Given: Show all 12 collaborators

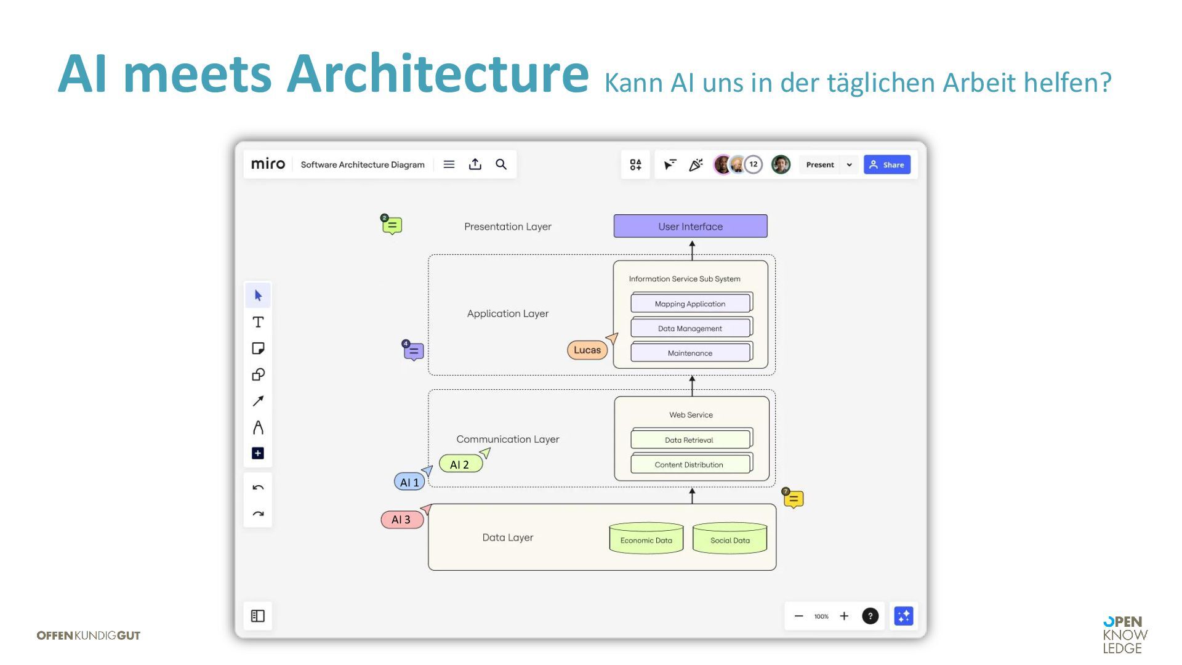Looking at the screenshot, I should (x=753, y=164).
